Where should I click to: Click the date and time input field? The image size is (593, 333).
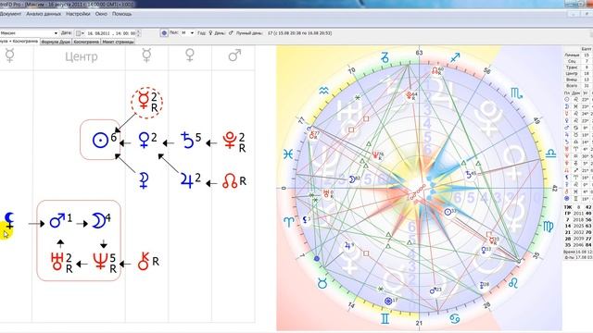[111, 33]
